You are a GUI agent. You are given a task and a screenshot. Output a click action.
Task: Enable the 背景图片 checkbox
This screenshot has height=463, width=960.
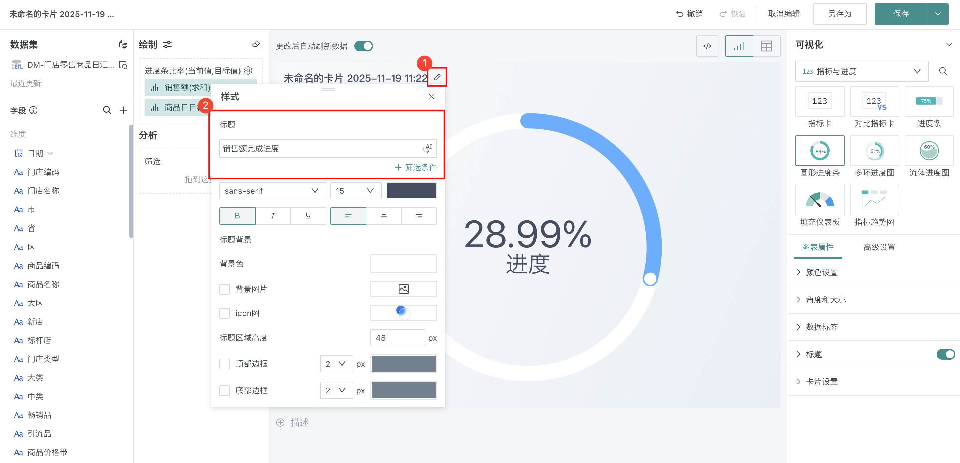[x=225, y=289]
